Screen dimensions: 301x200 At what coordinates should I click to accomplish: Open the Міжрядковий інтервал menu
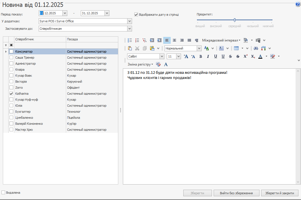(x=221, y=40)
